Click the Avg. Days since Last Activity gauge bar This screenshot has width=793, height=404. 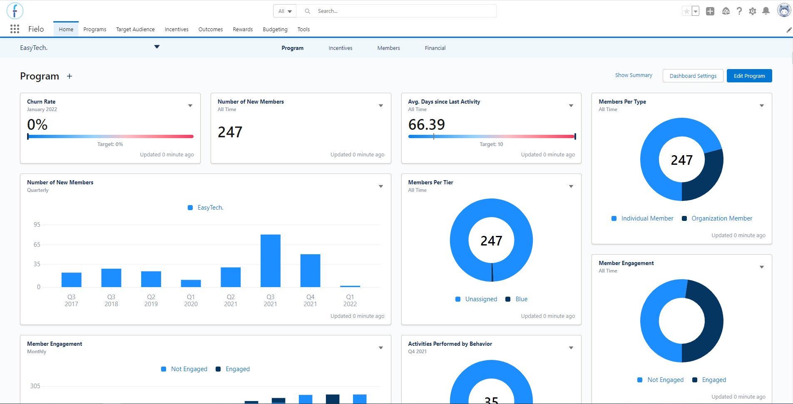point(492,136)
